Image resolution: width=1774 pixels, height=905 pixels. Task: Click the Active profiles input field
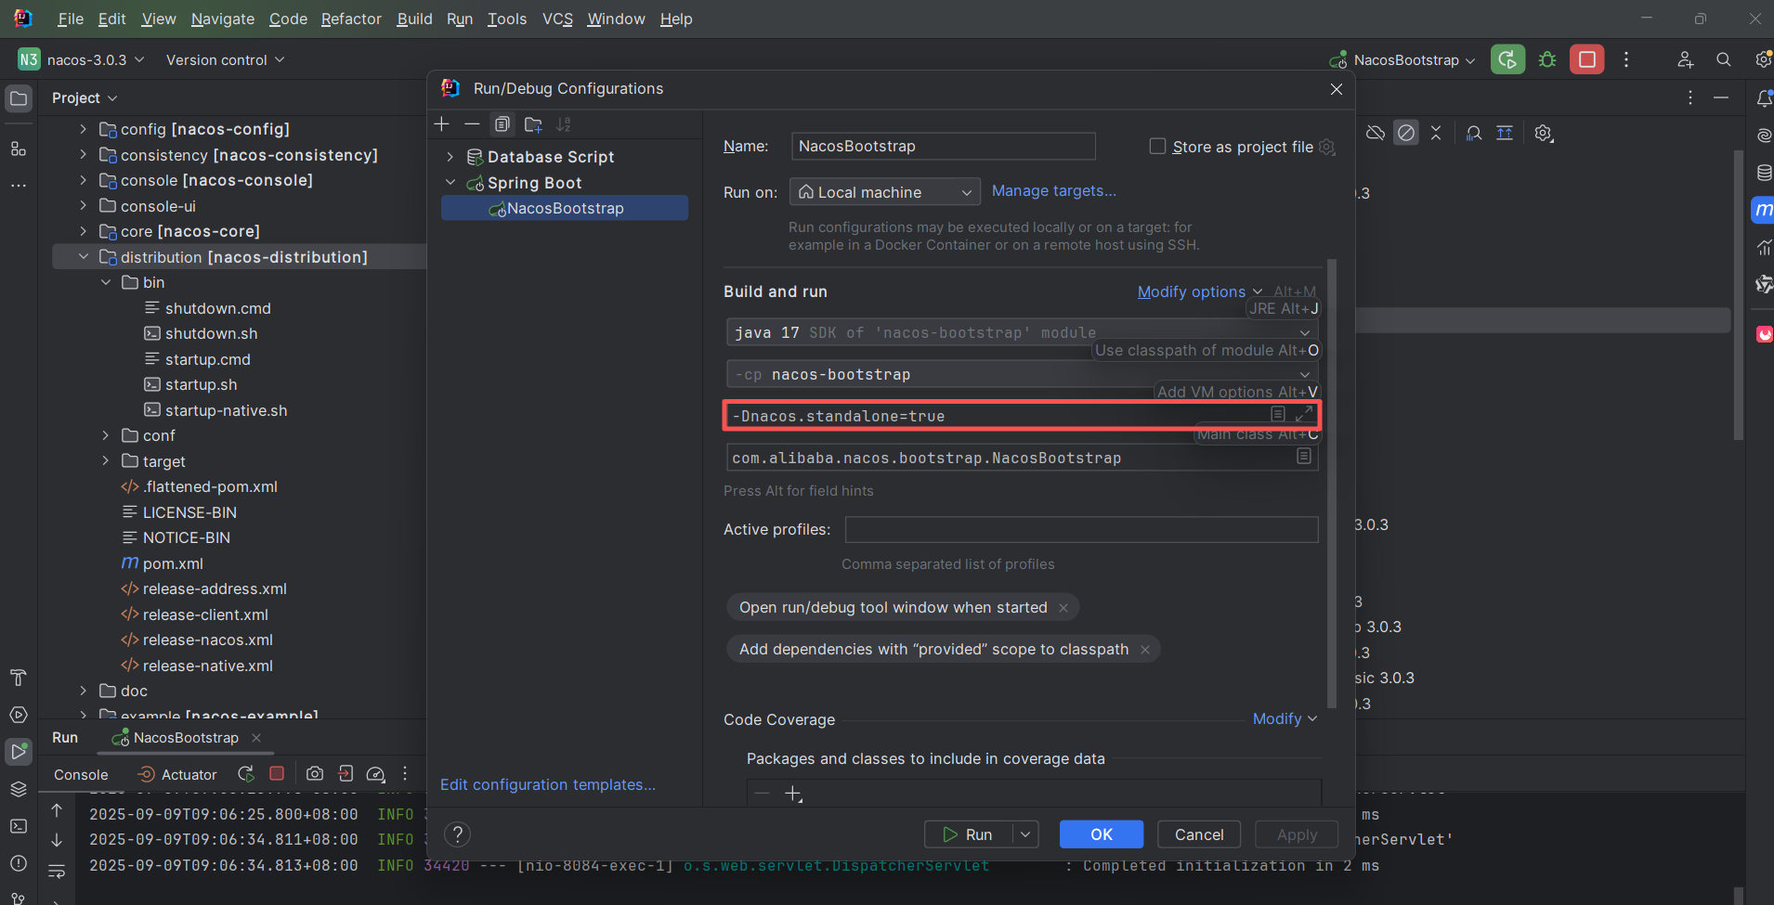(1082, 529)
